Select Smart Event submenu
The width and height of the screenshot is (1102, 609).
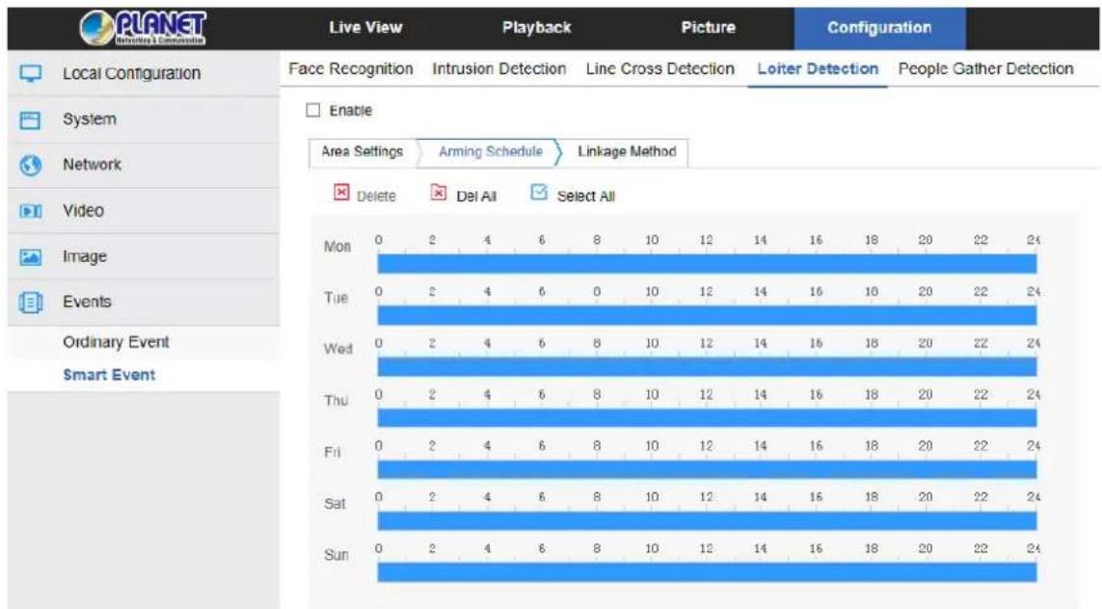click(x=109, y=375)
